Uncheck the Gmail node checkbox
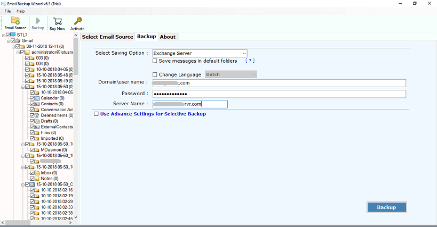This screenshot has height=227, width=437. [x=13, y=41]
